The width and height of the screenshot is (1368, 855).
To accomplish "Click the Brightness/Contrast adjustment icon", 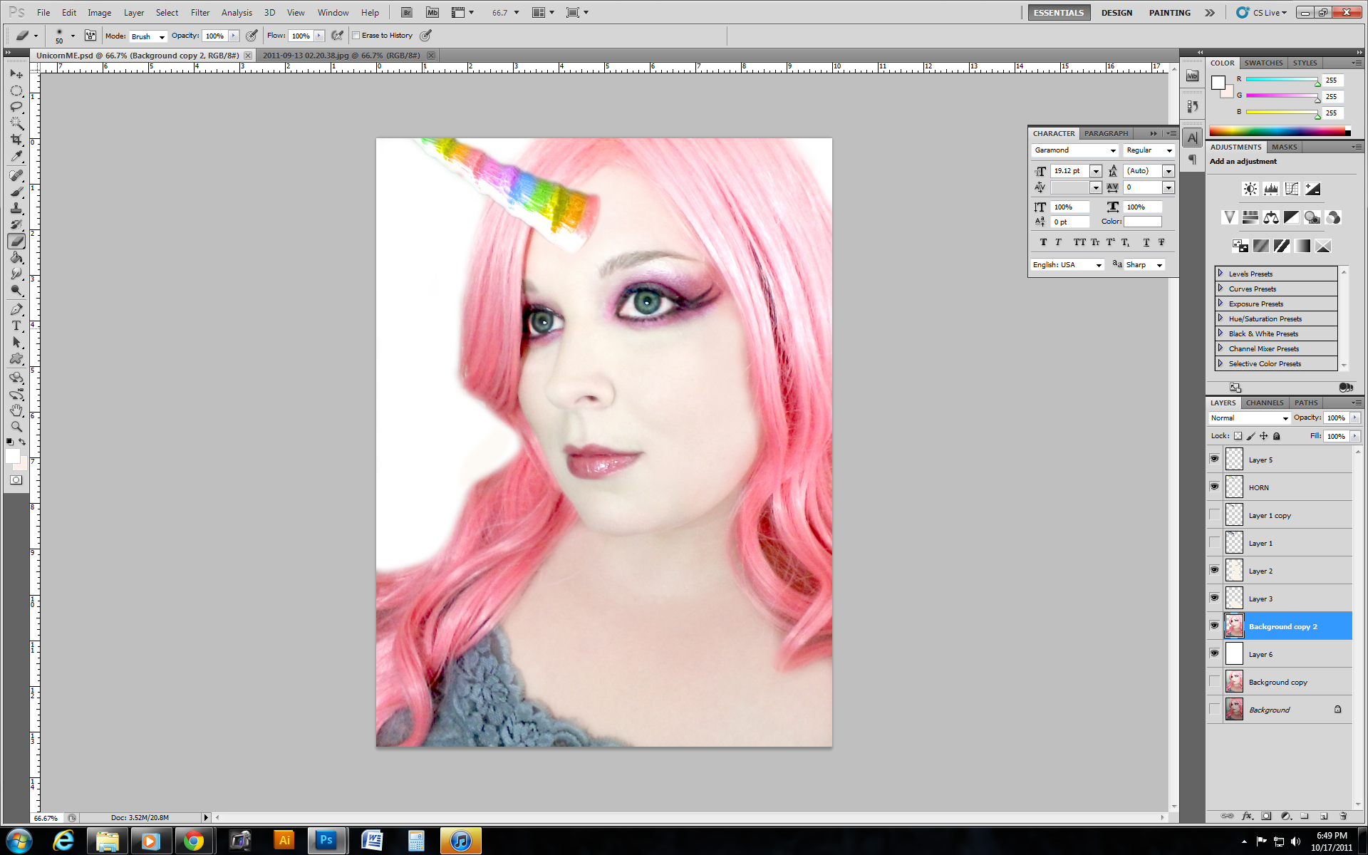I will [x=1250, y=189].
